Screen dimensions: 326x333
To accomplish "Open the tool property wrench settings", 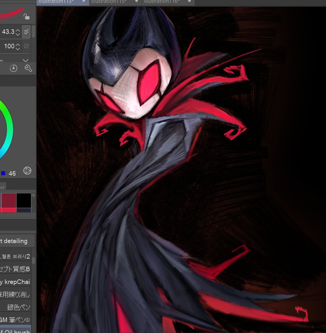I will tap(28, 68).
